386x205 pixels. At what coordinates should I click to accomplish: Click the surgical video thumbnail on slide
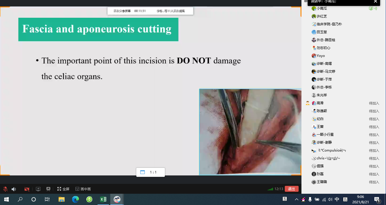click(250, 132)
